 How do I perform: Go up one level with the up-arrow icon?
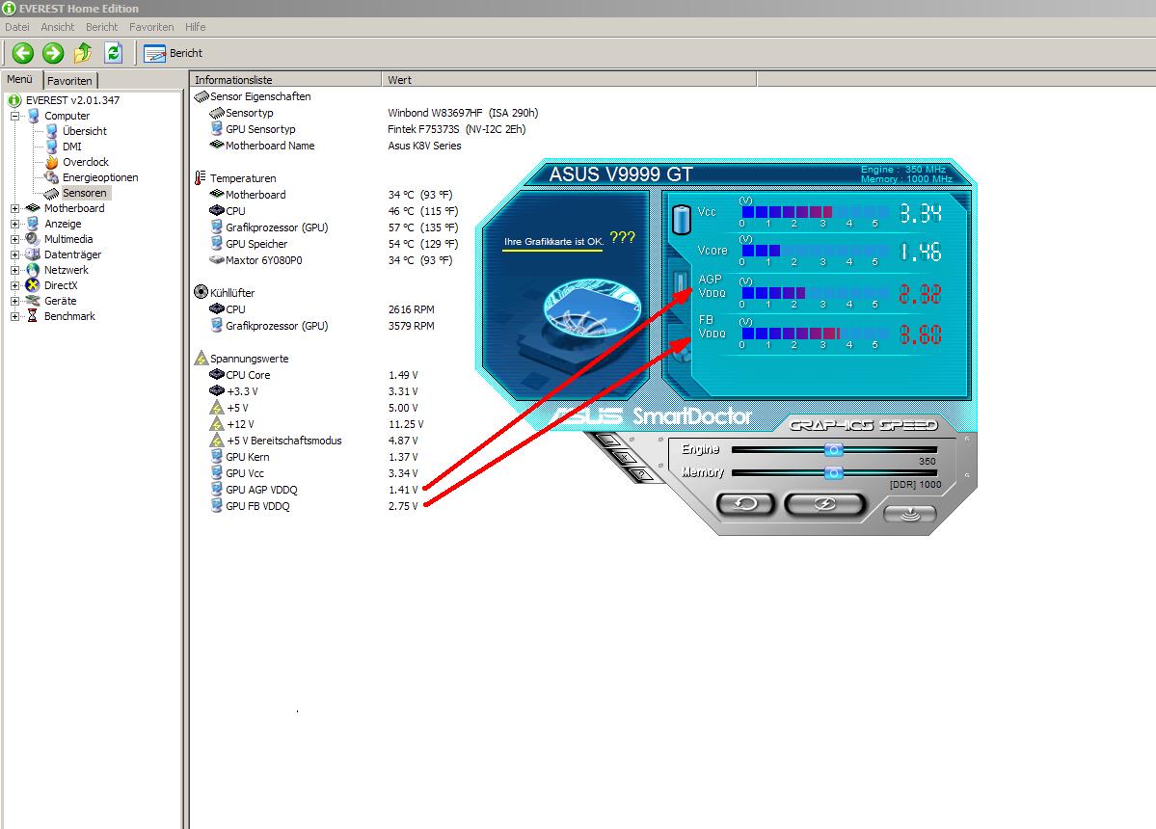83,53
